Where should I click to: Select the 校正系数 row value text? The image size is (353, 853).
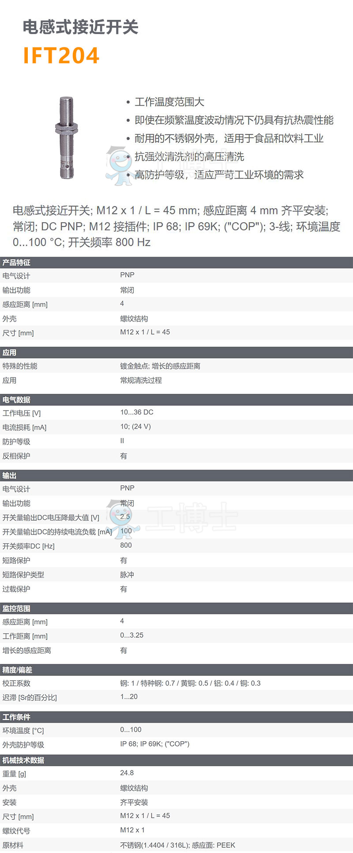[x=190, y=683]
